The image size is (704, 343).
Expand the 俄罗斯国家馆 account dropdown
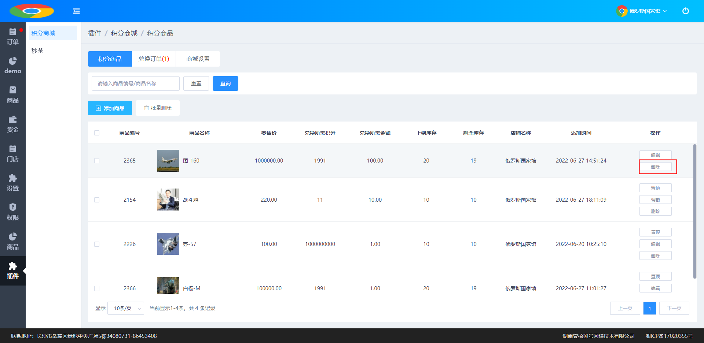[x=648, y=11]
